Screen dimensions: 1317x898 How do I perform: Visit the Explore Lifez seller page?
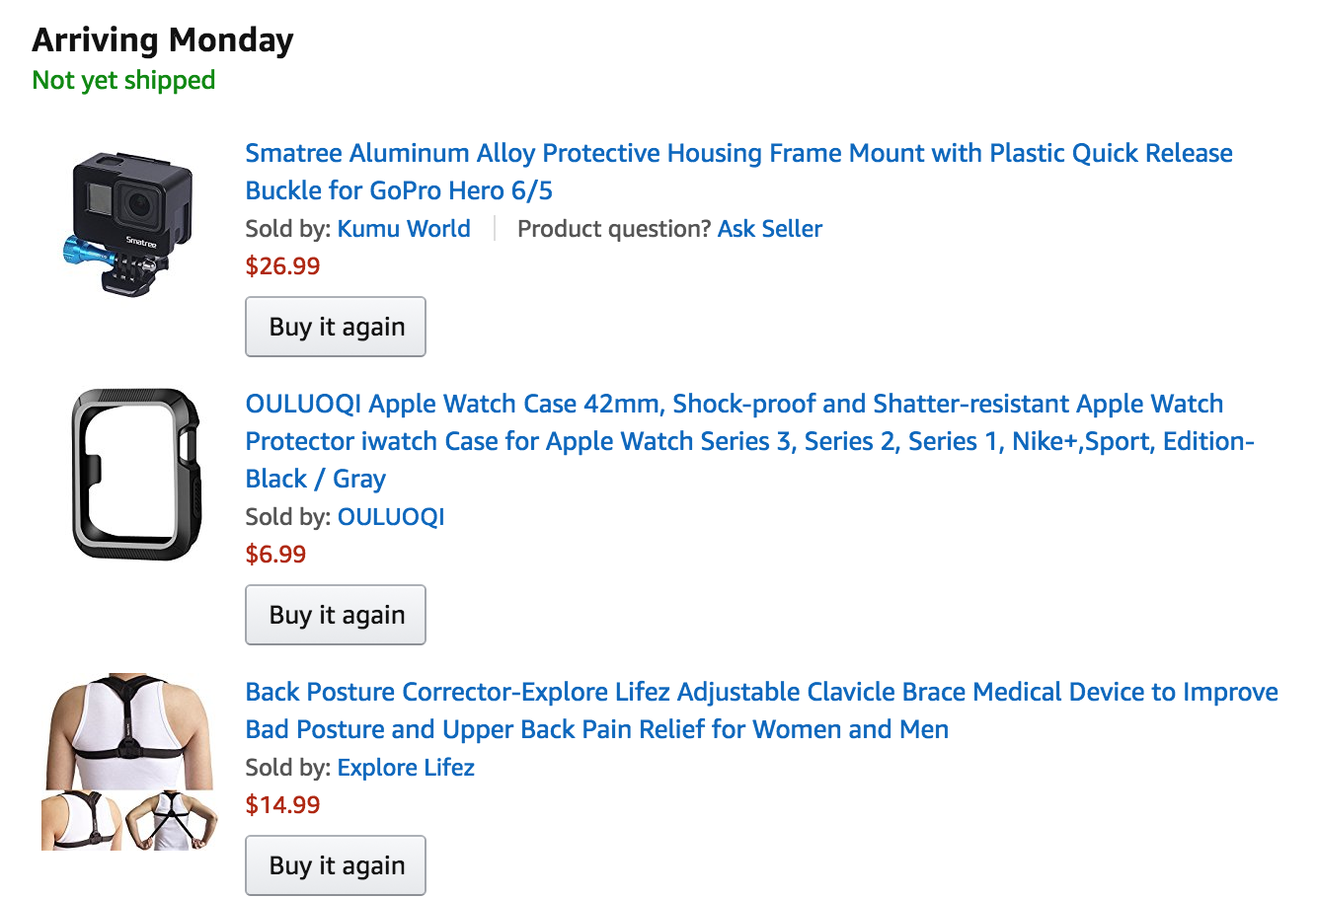pos(406,768)
